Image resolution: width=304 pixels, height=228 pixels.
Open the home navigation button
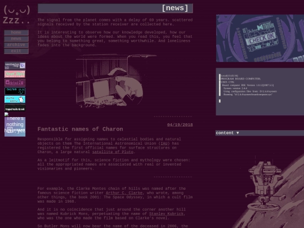tap(16, 33)
